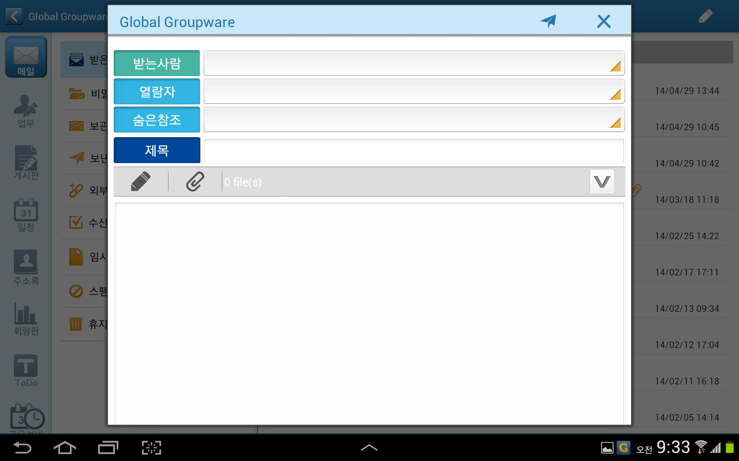Tap the screenshot capture icon in navigation bar

151,448
